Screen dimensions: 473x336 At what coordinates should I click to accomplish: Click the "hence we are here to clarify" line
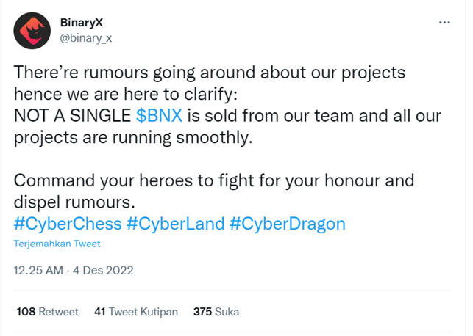click(x=126, y=95)
